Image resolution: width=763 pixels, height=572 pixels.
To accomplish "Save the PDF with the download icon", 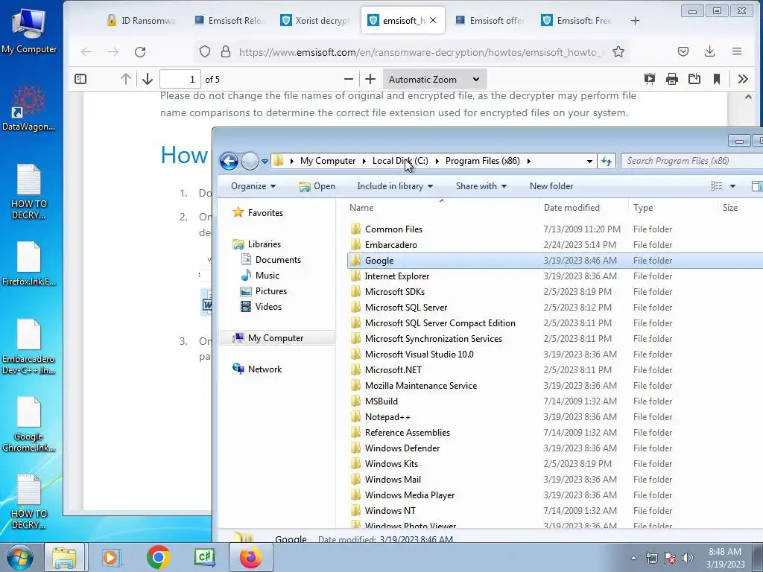I will click(x=694, y=79).
